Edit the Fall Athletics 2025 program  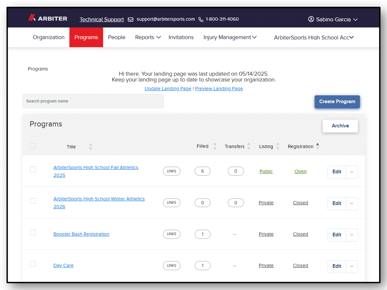337,172
